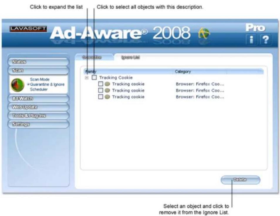280x216 pixels.
Task: Check the second Tracking cookie entry checkbox
Action: (101, 90)
